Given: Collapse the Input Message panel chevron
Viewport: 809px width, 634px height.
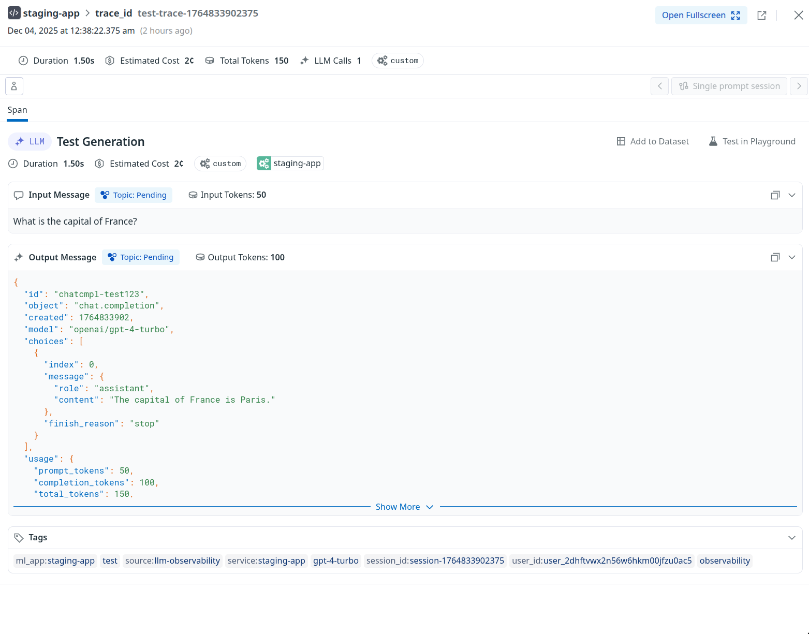Looking at the screenshot, I should click(792, 195).
